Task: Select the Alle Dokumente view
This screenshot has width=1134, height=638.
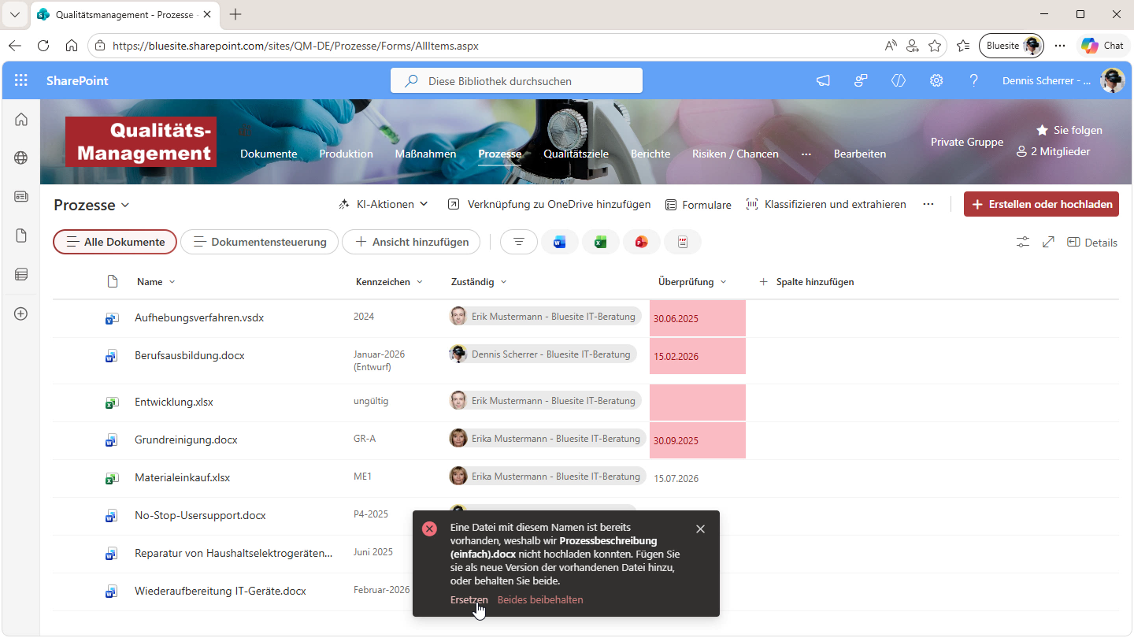Action: tap(115, 242)
